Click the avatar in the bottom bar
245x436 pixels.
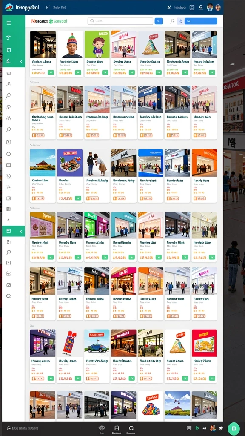pos(213,428)
